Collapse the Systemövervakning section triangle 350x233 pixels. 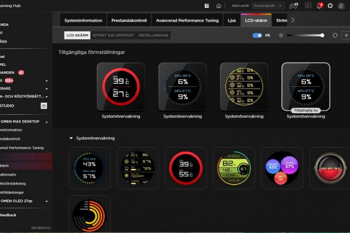71,138
